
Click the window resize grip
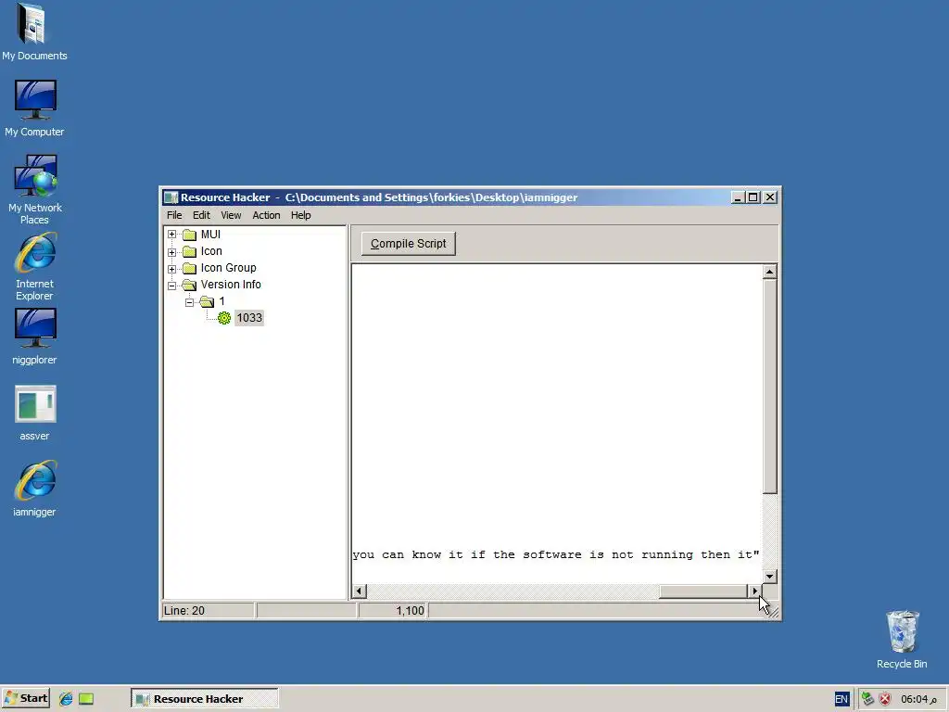(x=772, y=612)
